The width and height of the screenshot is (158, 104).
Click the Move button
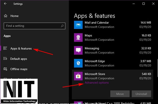[120, 94]
